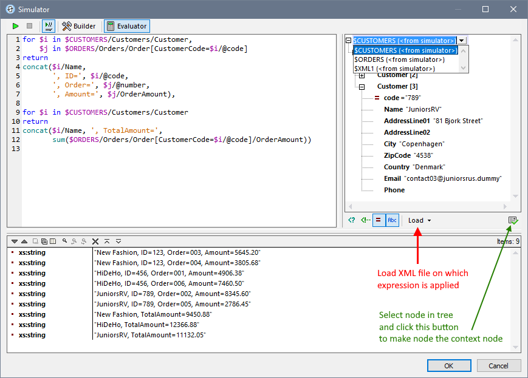The width and height of the screenshot is (528, 378).
Task: Click the set context node icon
Action: (513, 220)
